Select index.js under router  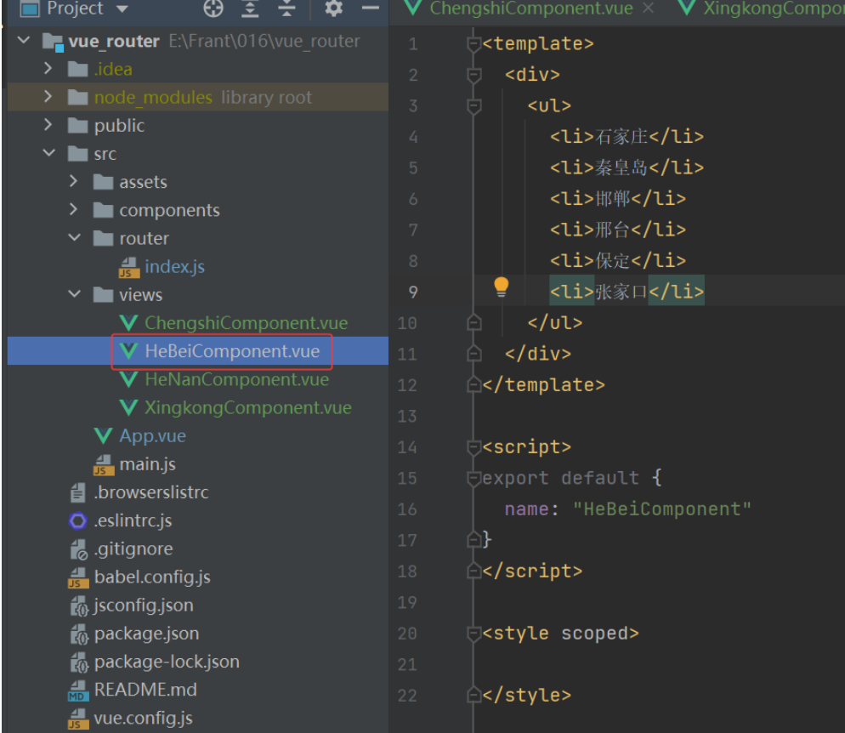pyautogui.click(x=174, y=266)
